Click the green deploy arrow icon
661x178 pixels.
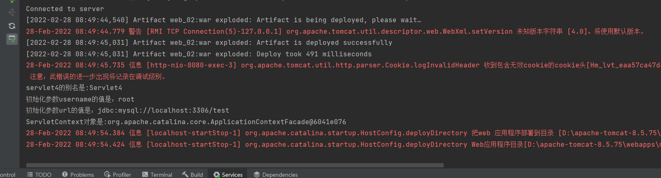[12, 2]
